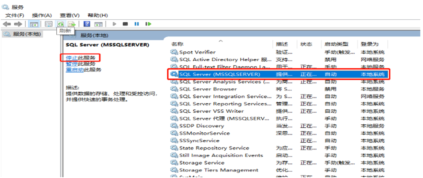Click the Restart Service toolbar icon
This screenshot has height=178, width=423.
tap(148, 24)
